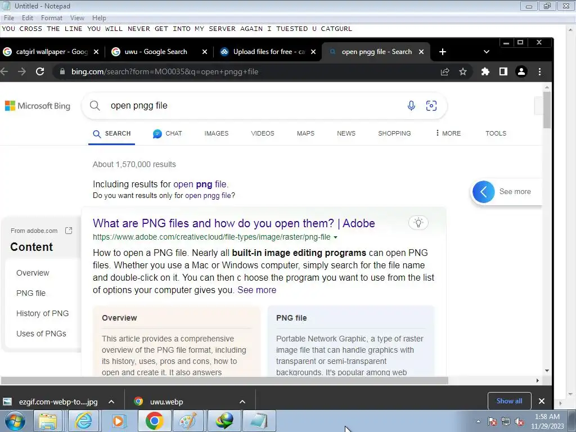Select the IMAGES tab
Screen dimensions: 576x432
pos(217,133)
